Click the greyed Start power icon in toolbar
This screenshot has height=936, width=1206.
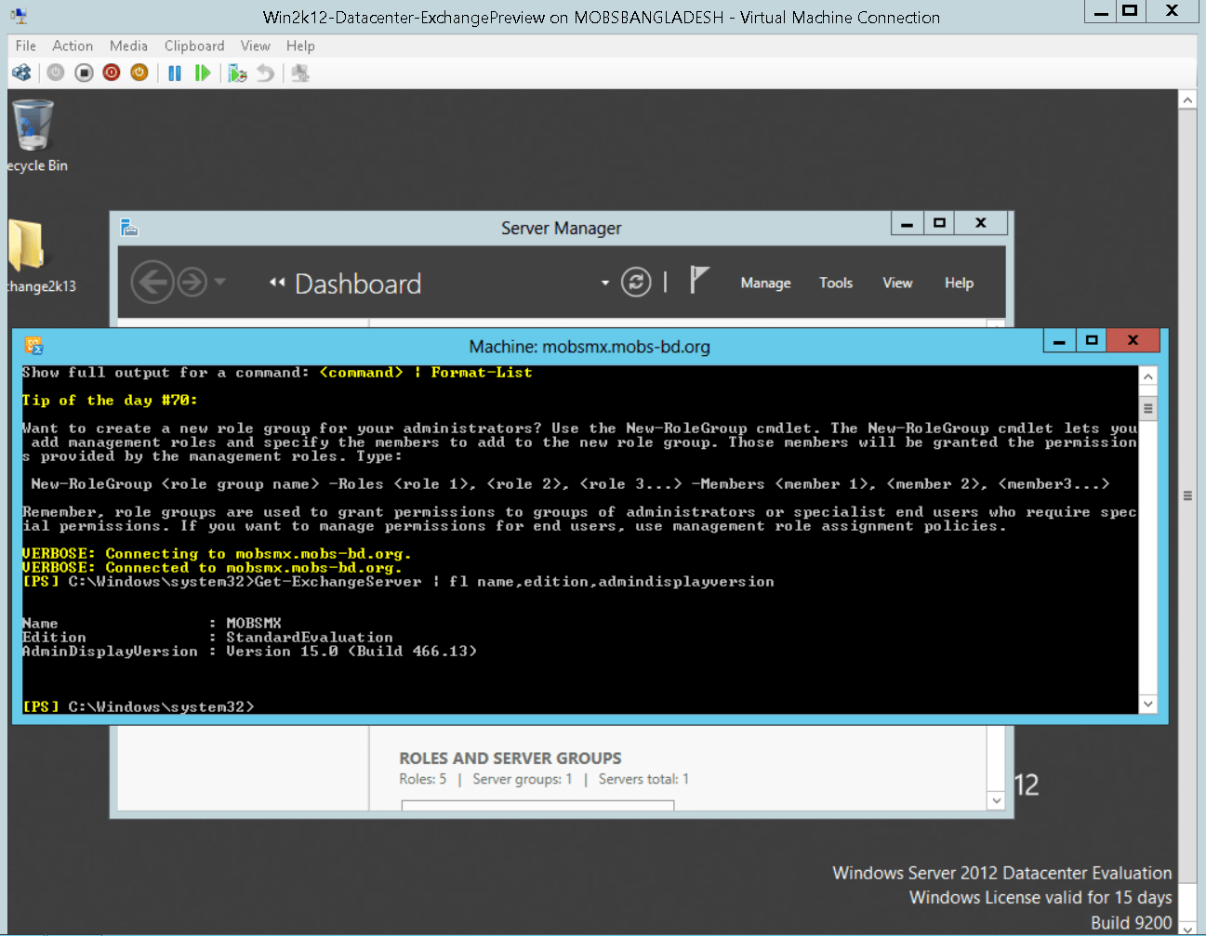(56, 73)
